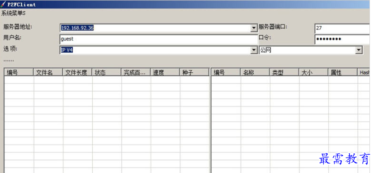Click the 用户名 label
The image size is (374, 173).
[x=12, y=38]
